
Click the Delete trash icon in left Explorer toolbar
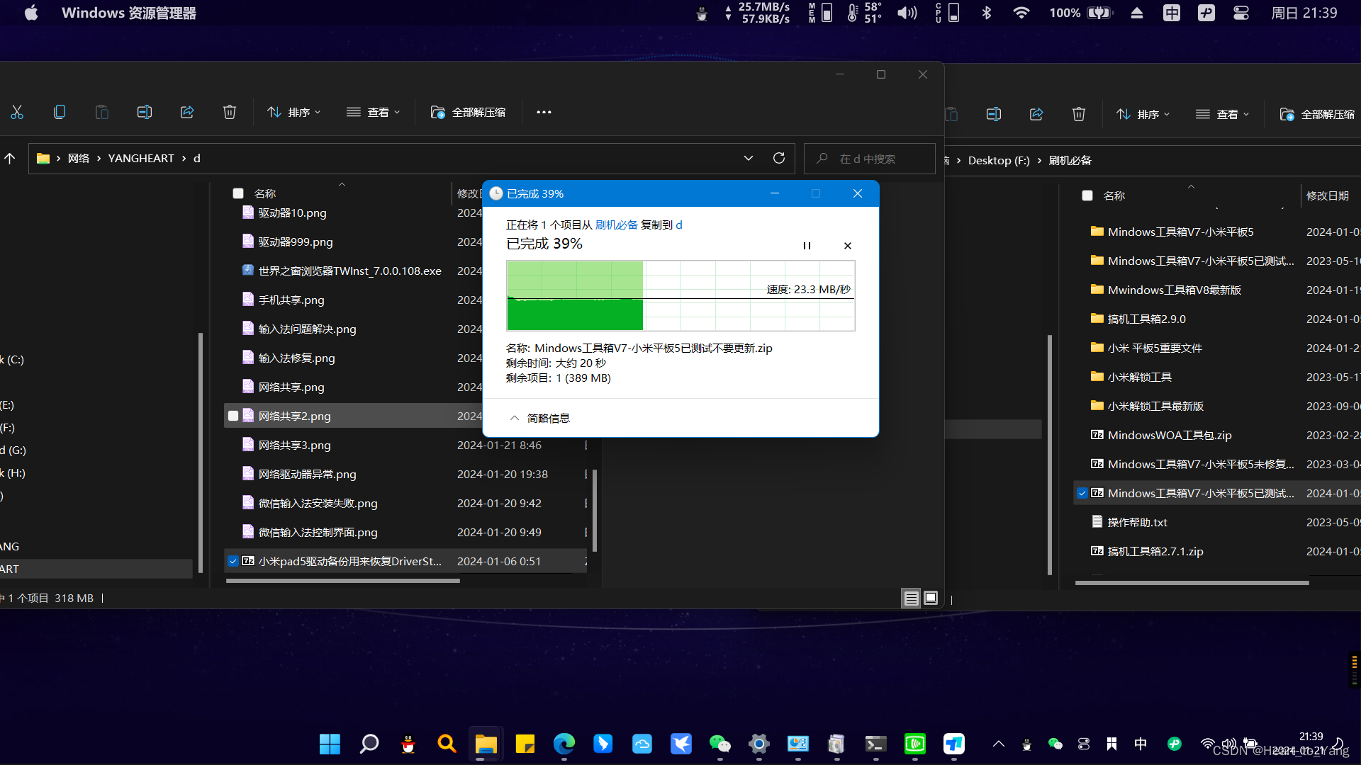[230, 112]
